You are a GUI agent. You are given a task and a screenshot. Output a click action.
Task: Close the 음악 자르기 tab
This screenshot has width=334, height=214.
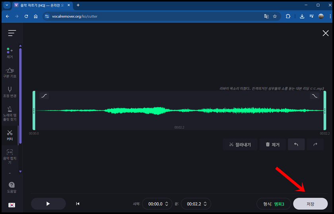[x=68, y=5]
